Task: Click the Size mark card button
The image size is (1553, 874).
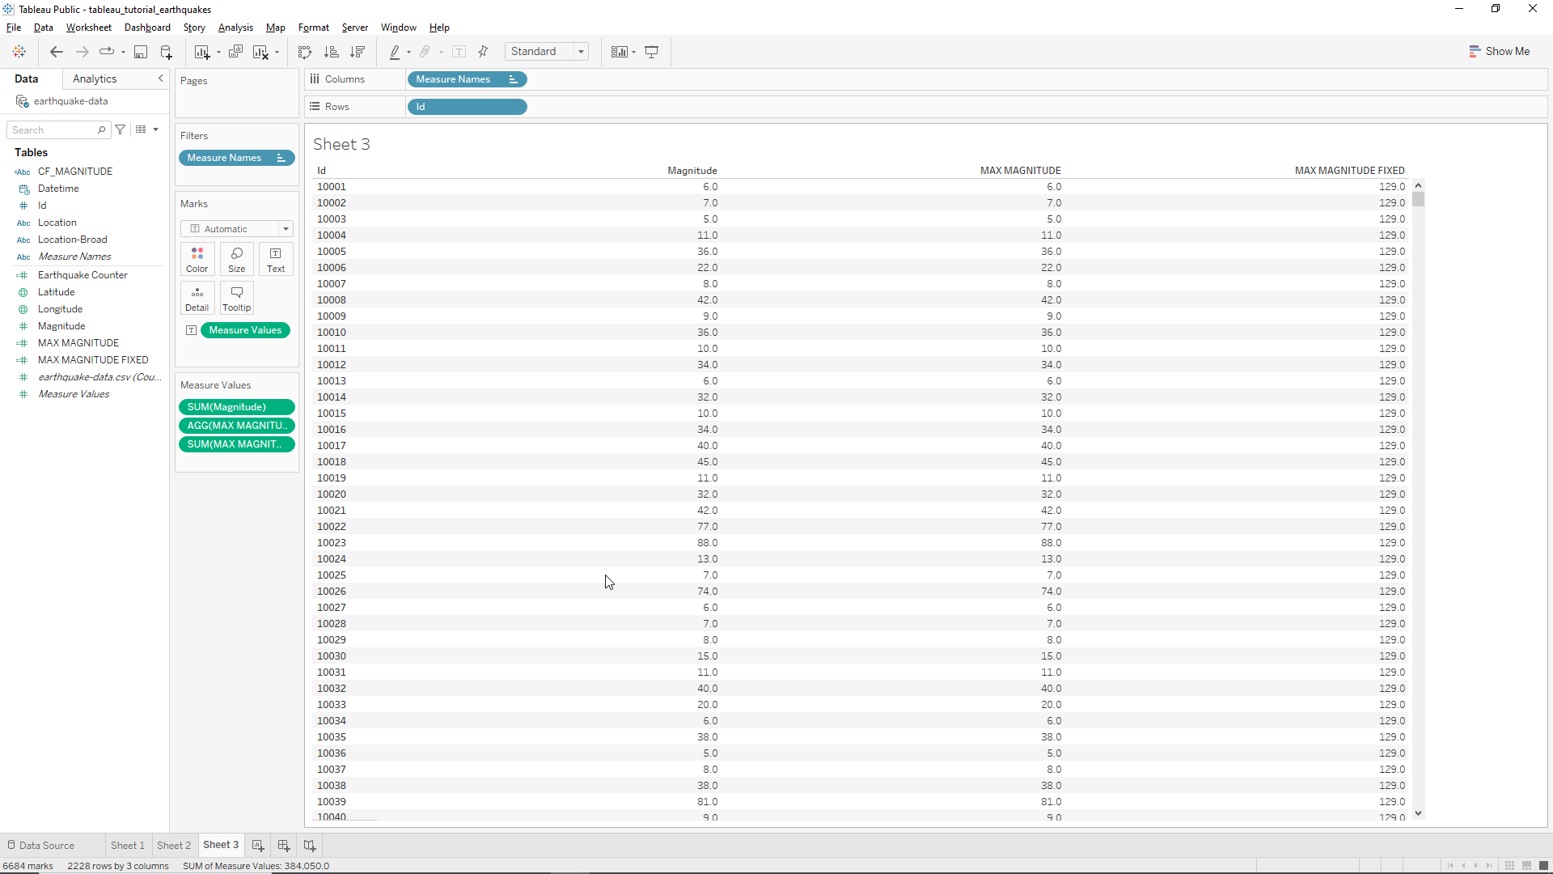Action: pyautogui.click(x=237, y=260)
